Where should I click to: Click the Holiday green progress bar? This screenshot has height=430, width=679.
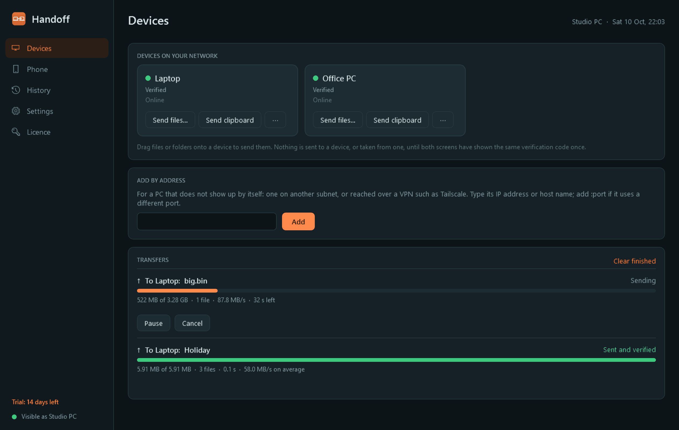coord(396,360)
